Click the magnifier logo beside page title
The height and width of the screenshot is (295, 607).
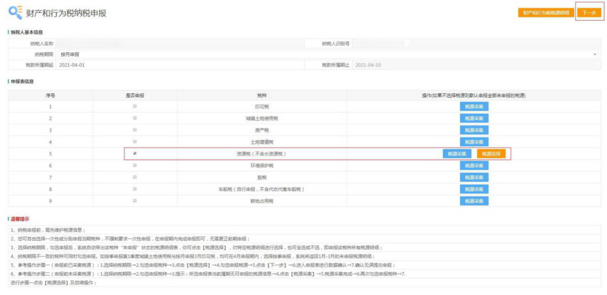16,13
